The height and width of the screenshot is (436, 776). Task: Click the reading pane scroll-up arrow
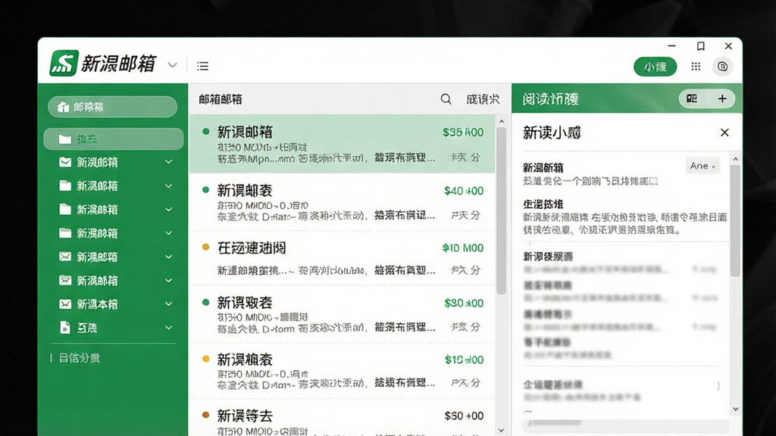click(735, 159)
